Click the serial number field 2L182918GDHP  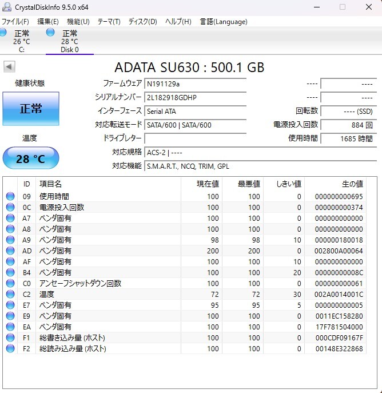click(x=196, y=97)
